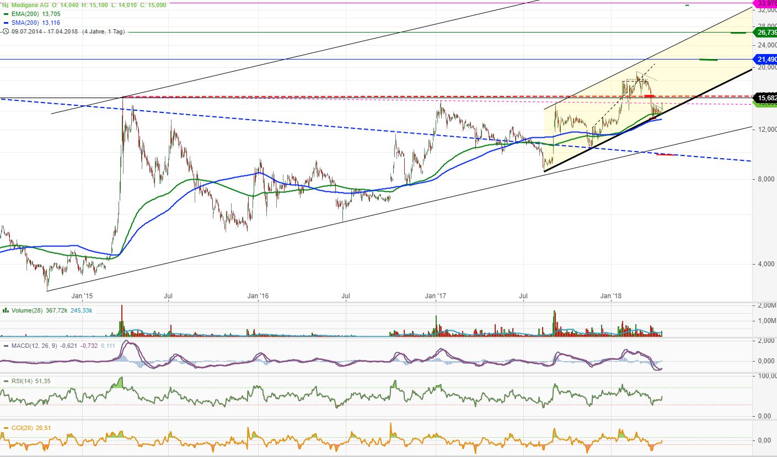The width and height of the screenshot is (777, 457).
Task: Click the Volume histogram icon in the Volume panel
Action: [x=4, y=310]
